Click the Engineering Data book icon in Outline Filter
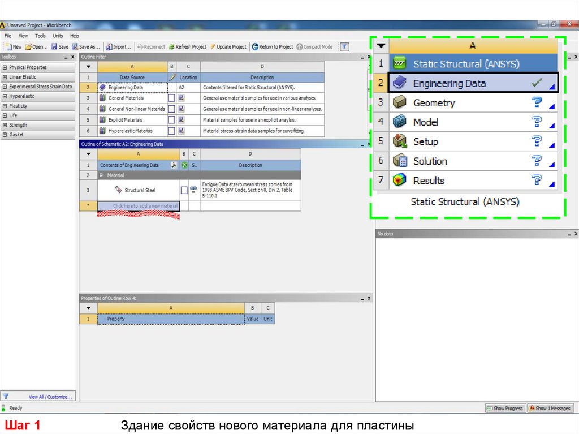The width and height of the screenshot is (579, 434). [102, 87]
